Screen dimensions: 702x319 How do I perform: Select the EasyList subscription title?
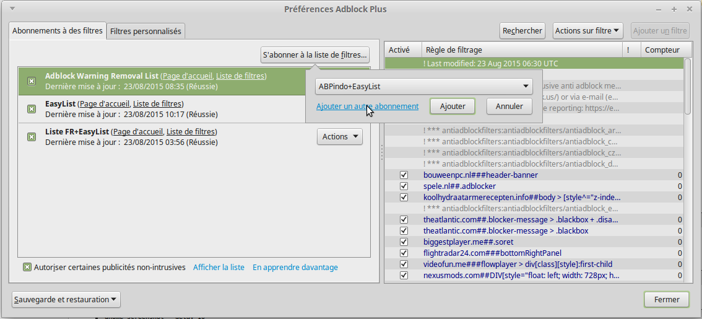(61, 104)
